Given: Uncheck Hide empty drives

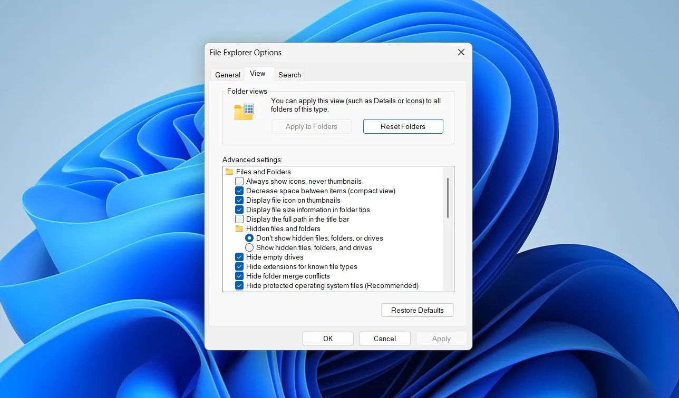Looking at the screenshot, I should (x=239, y=257).
